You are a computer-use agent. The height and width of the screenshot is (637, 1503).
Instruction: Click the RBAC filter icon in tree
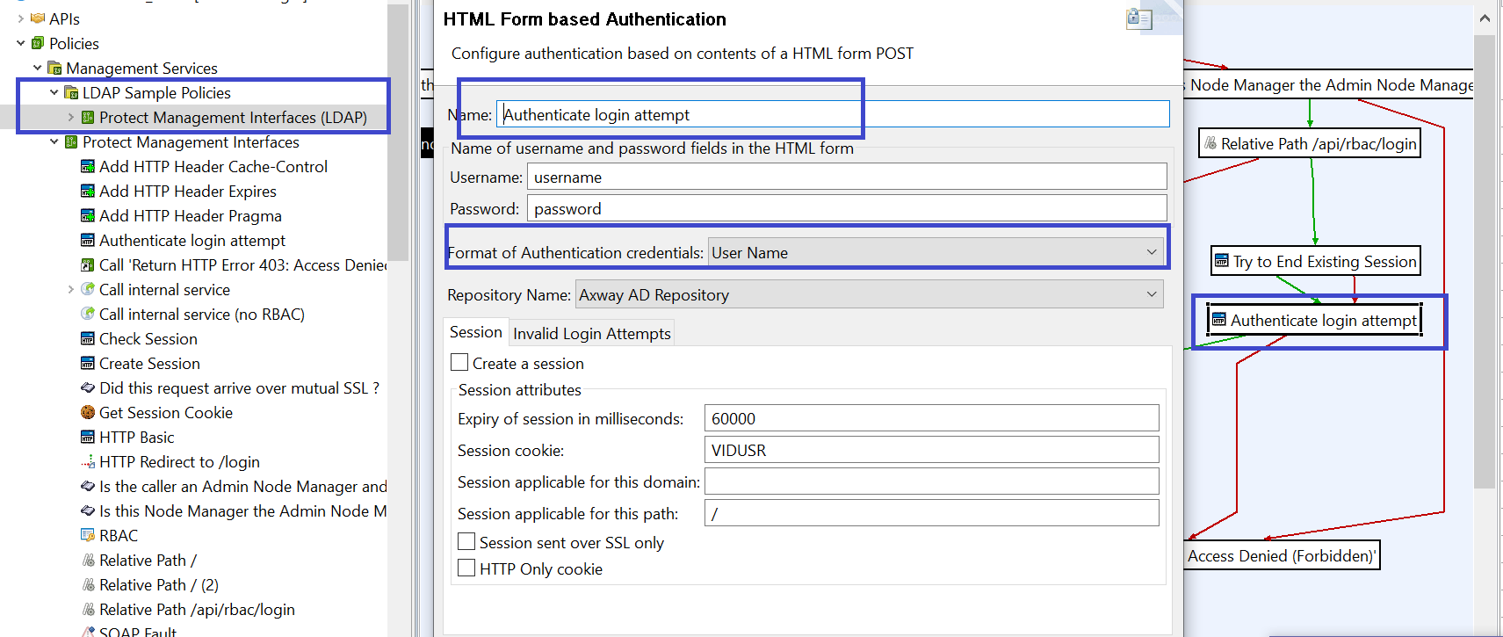coord(88,535)
